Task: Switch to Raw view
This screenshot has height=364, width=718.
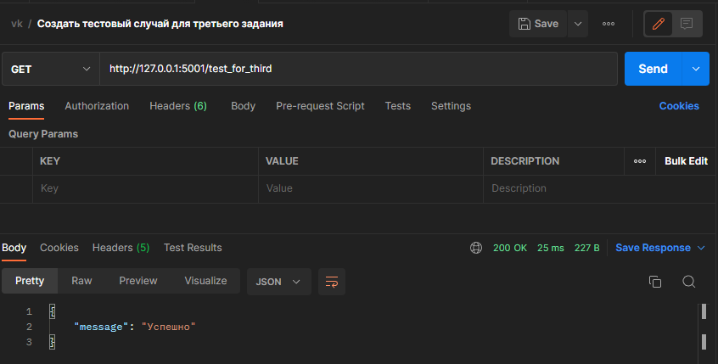Action: point(81,281)
